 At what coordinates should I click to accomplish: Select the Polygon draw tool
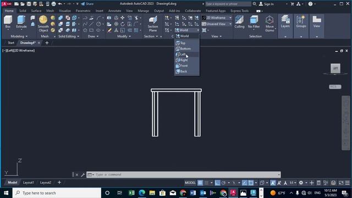click(85, 30)
